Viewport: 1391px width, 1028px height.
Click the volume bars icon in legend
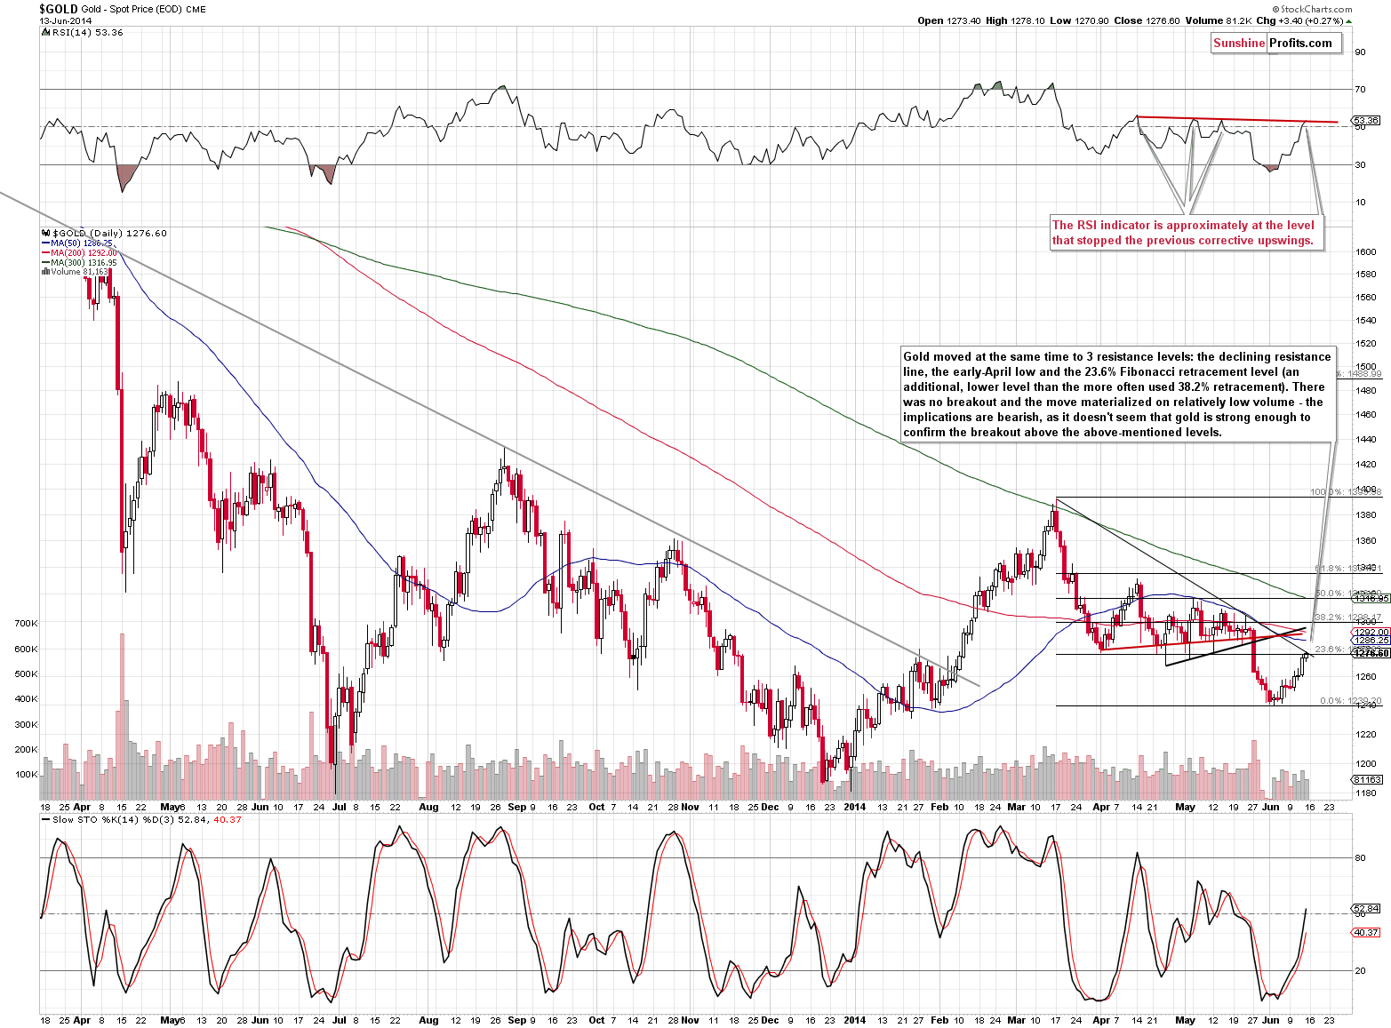tap(45, 272)
